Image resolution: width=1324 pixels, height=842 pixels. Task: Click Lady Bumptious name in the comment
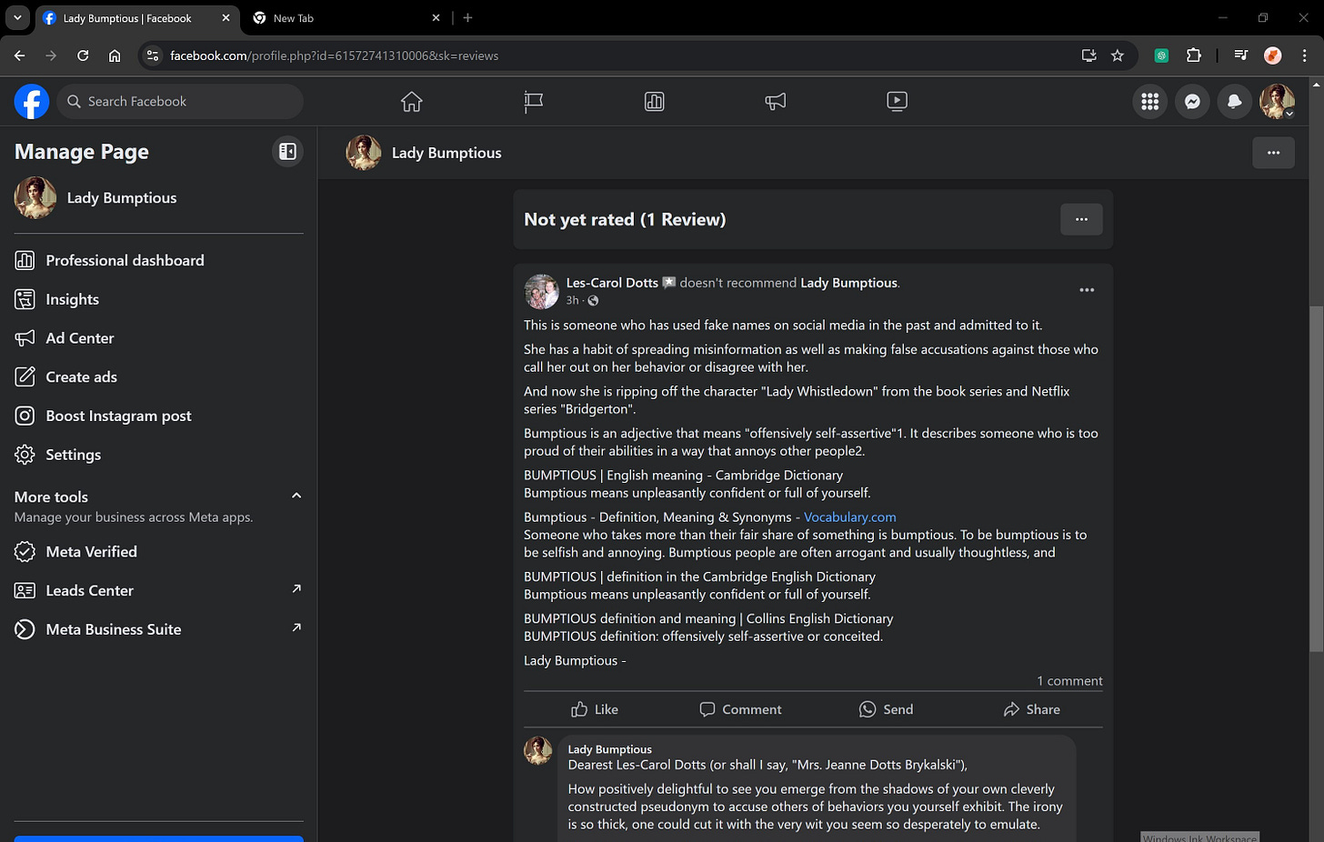[610, 749]
